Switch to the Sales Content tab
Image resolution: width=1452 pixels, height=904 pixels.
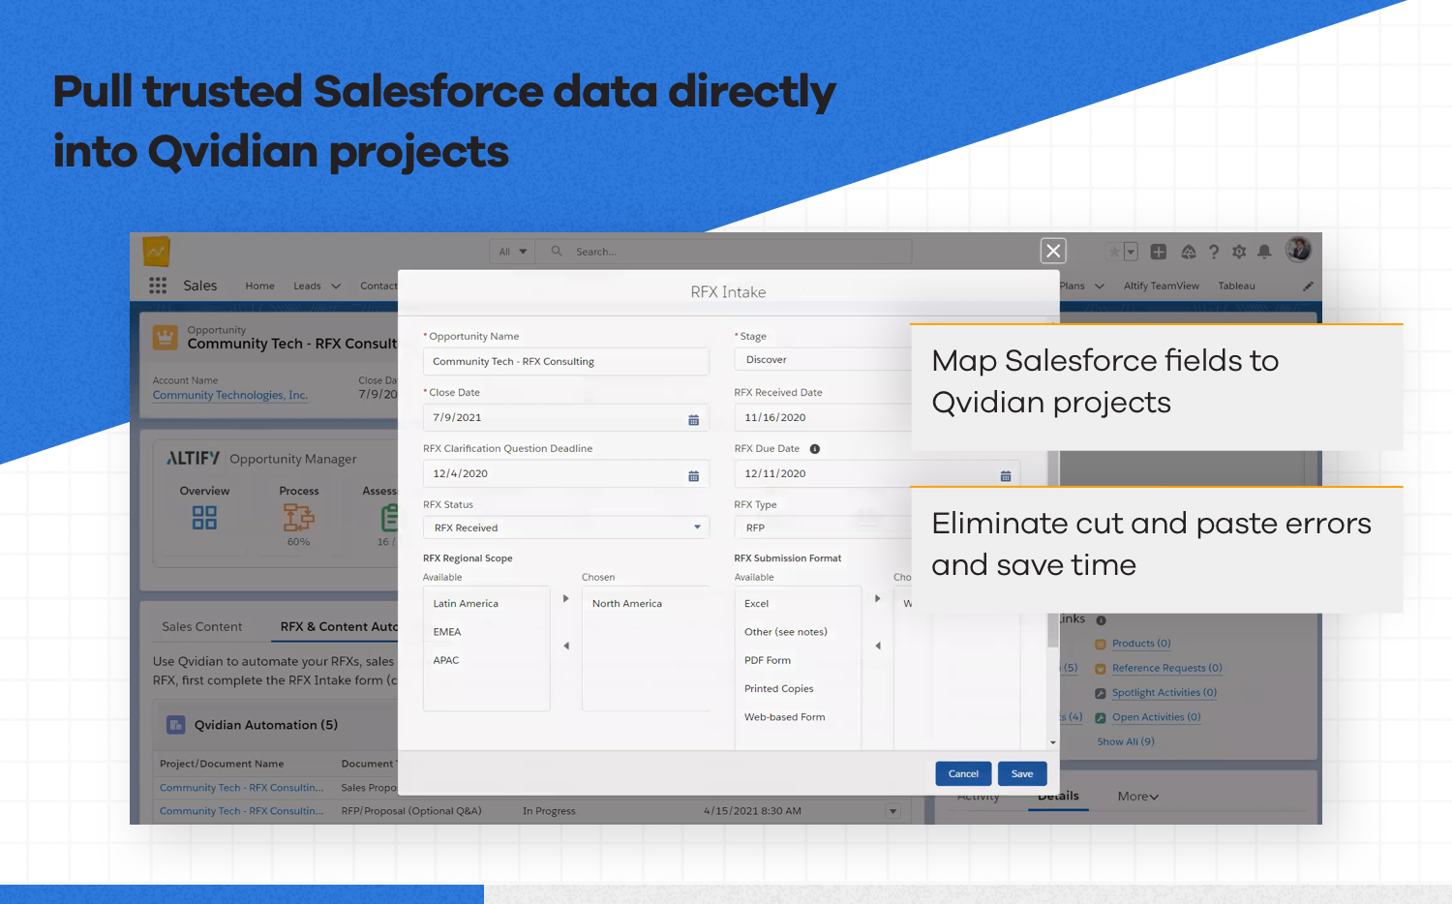(x=202, y=627)
